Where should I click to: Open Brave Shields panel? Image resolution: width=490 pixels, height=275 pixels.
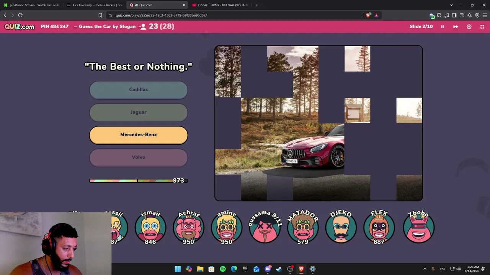[368, 15]
